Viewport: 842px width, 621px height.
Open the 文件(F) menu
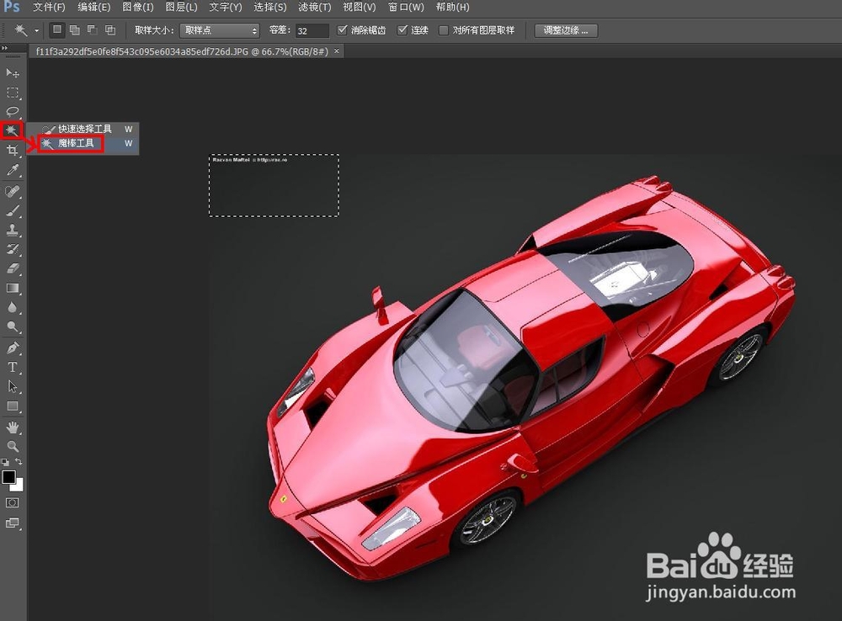point(49,8)
